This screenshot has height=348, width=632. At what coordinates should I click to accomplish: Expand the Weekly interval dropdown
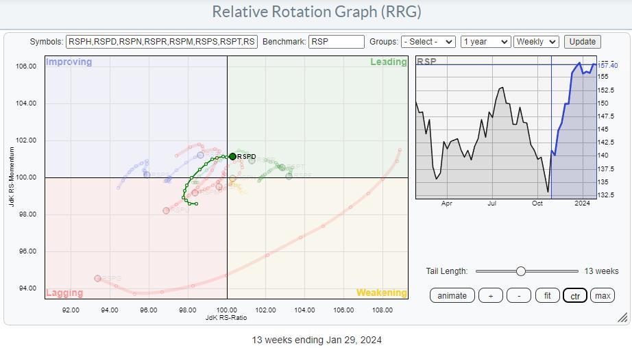point(536,42)
